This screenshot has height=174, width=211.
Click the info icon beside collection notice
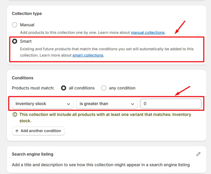15,115
